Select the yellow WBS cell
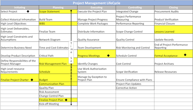The width and height of the screenshot is (193, 110). [x=58, y=23]
